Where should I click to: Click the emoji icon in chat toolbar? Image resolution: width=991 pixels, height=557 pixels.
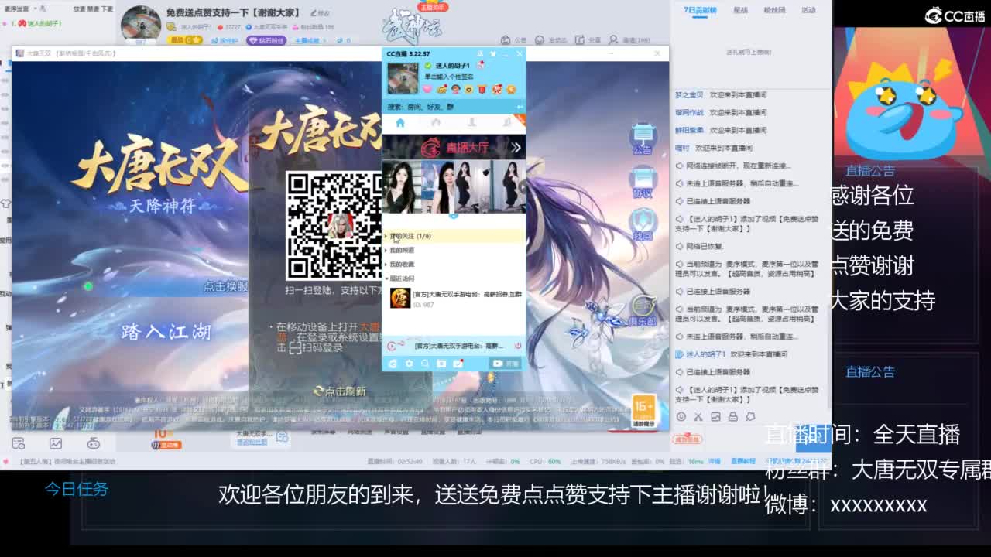click(681, 416)
